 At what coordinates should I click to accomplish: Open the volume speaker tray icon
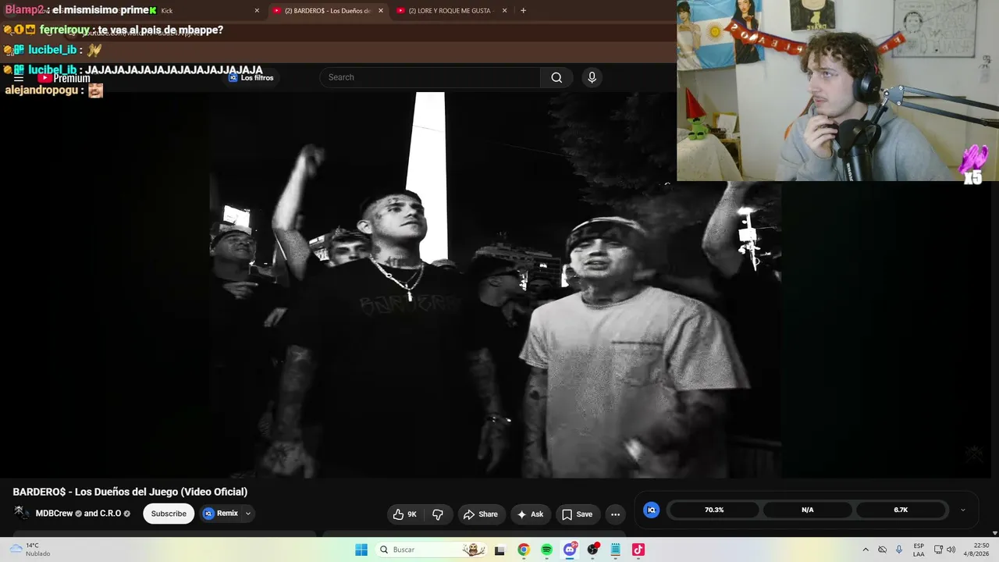click(x=951, y=550)
